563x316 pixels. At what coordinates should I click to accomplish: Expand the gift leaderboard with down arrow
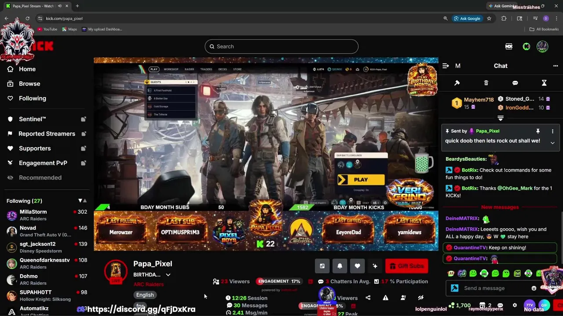[x=501, y=118]
